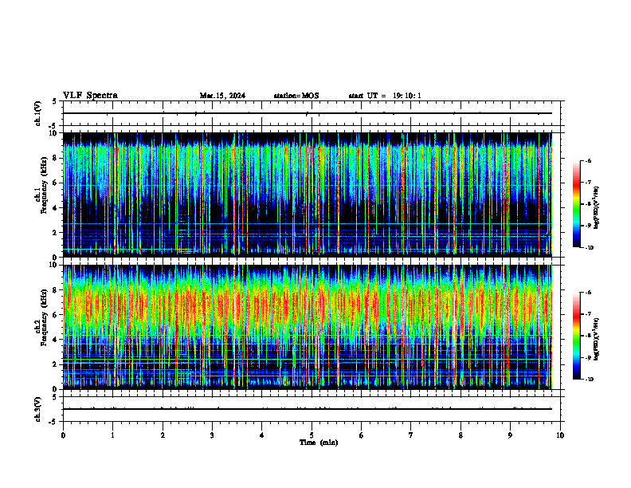Click the "-7" label on ch.2 color bar
The height and width of the screenshot is (488, 631).
tap(588, 314)
